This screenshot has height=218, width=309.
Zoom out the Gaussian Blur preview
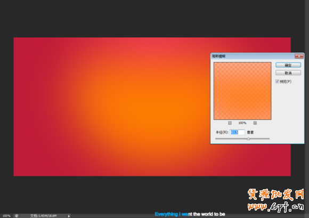[x=230, y=123]
